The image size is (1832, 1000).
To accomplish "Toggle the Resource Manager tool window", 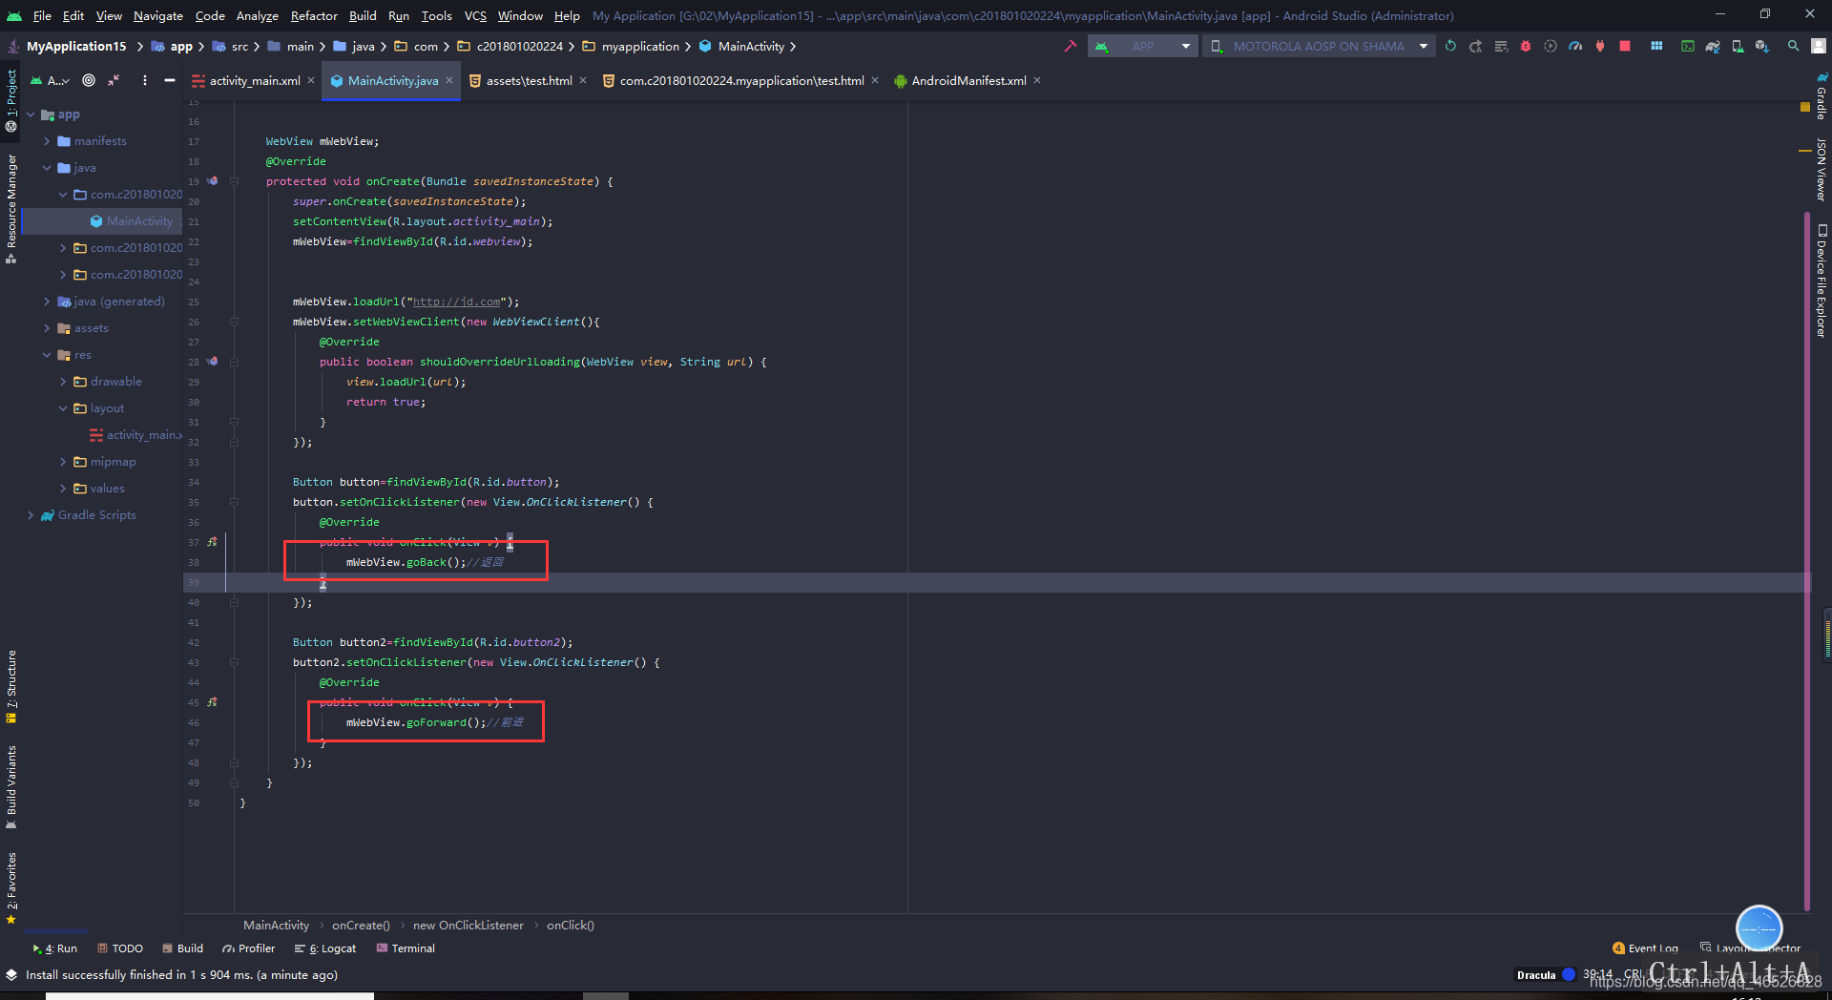I will coord(11,208).
